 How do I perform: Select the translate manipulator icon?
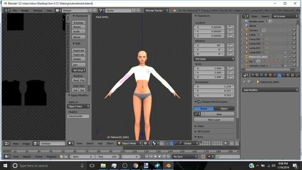pos(171,144)
